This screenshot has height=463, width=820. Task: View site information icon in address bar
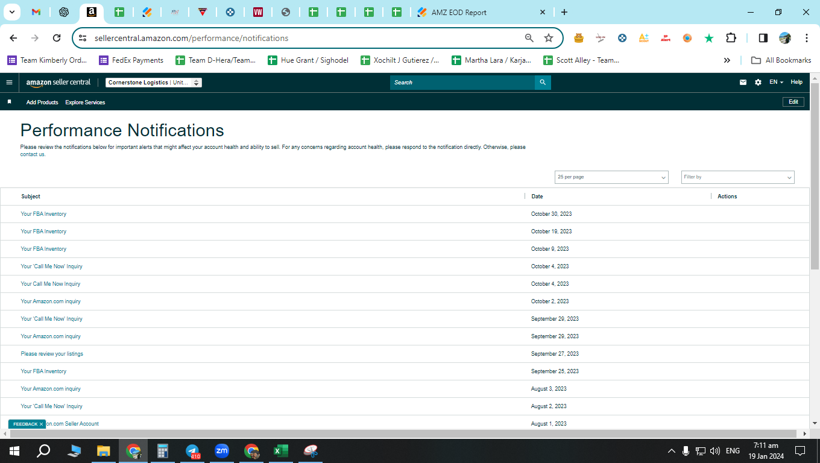(x=83, y=38)
